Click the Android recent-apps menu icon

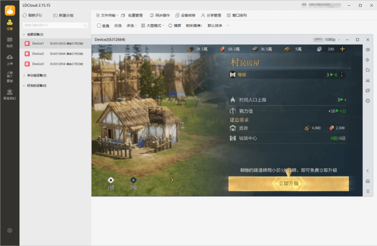click(x=368, y=191)
